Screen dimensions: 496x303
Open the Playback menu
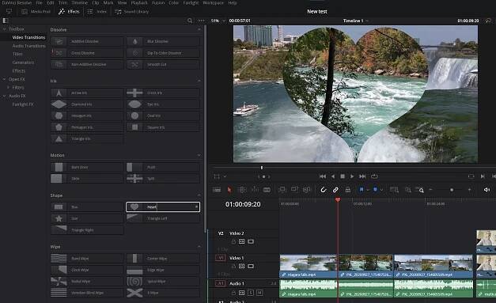click(139, 2)
